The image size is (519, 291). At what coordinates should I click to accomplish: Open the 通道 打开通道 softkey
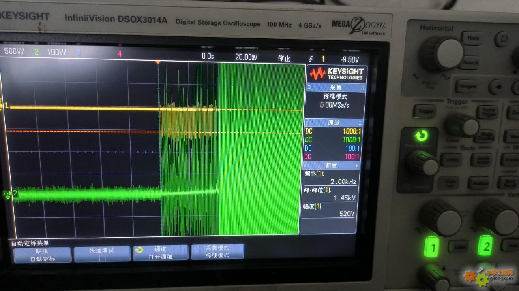tap(161, 253)
